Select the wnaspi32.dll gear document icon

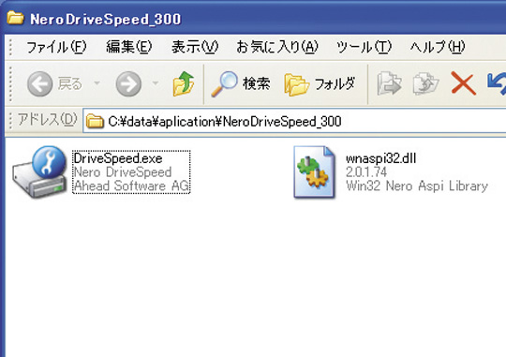(x=314, y=171)
